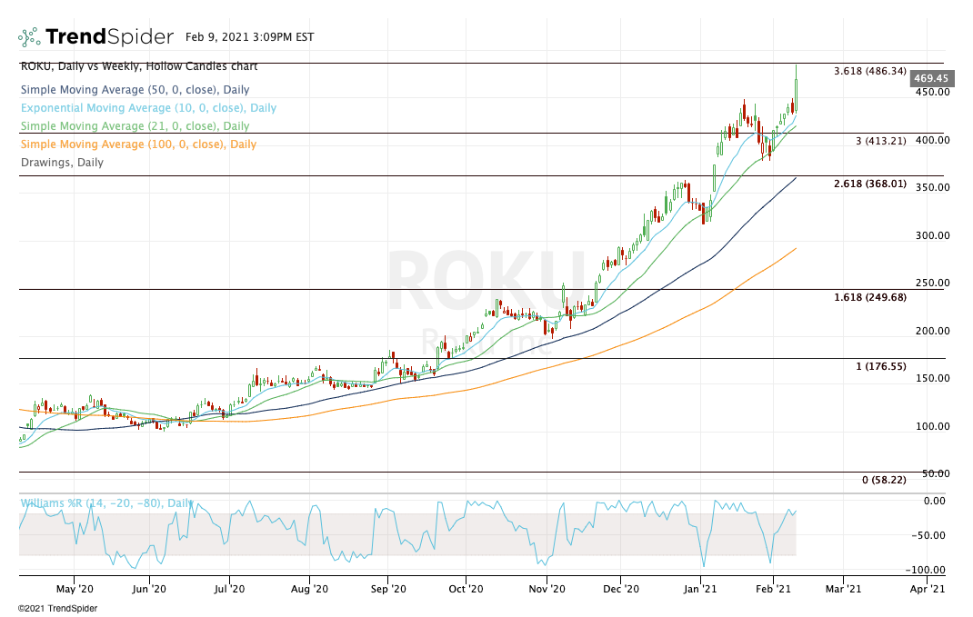This screenshot has height=617, width=973.
Task: Click the Williams %R -50.00 axis value
Action: pyautogui.click(x=928, y=536)
